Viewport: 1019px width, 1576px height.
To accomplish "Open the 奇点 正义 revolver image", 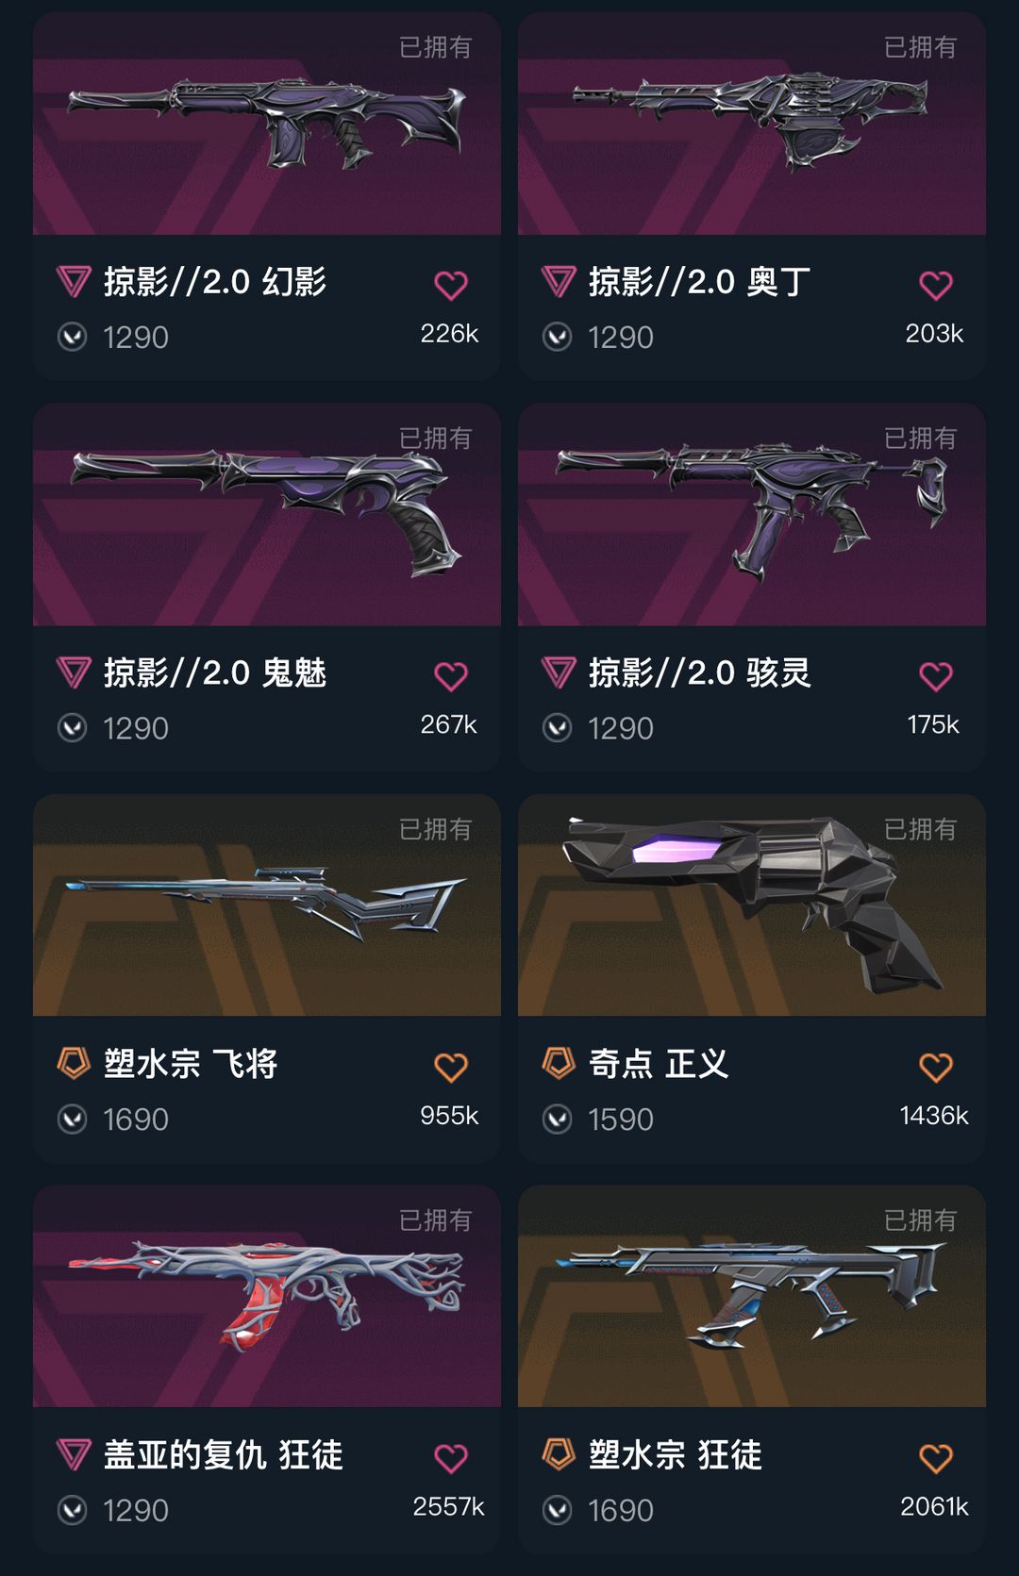I will pyautogui.click(x=752, y=905).
